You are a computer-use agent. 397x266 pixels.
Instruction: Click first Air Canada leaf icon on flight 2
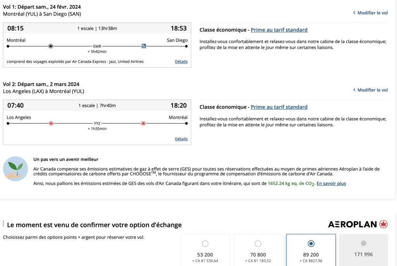pyautogui.click(x=51, y=123)
